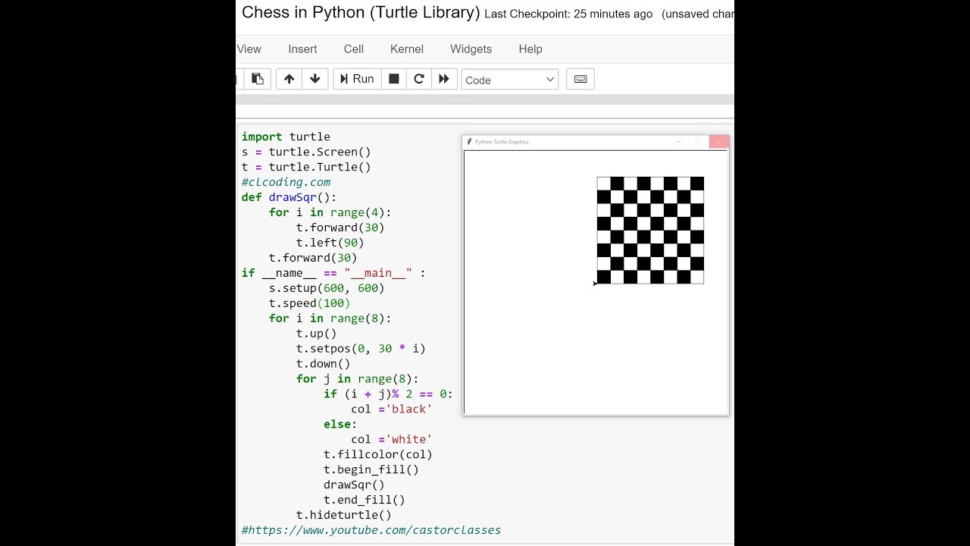This screenshot has height=546, width=970.
Task: Open the Code cell type dropdown
Action: (x=510, y=80)
